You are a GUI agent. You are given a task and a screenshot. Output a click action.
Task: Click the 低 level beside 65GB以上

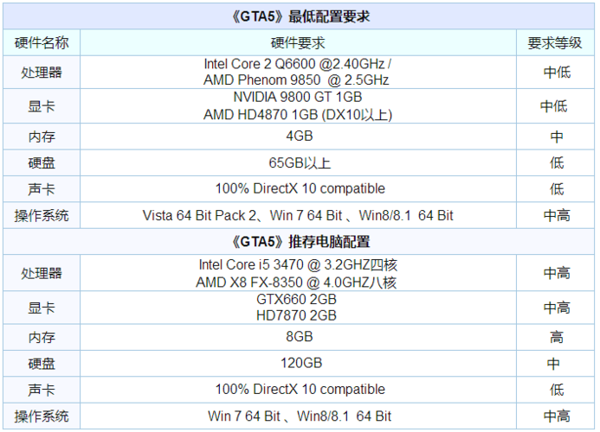click(556, 162)
